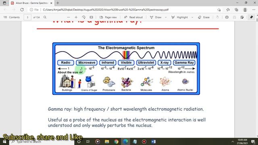Image resolution: width=258 pixels, height=145 pixels.
Task: Click the Buildings illustration
Action: point(67,81)
